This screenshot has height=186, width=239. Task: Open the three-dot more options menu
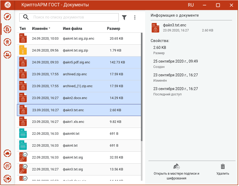point(135,17)
